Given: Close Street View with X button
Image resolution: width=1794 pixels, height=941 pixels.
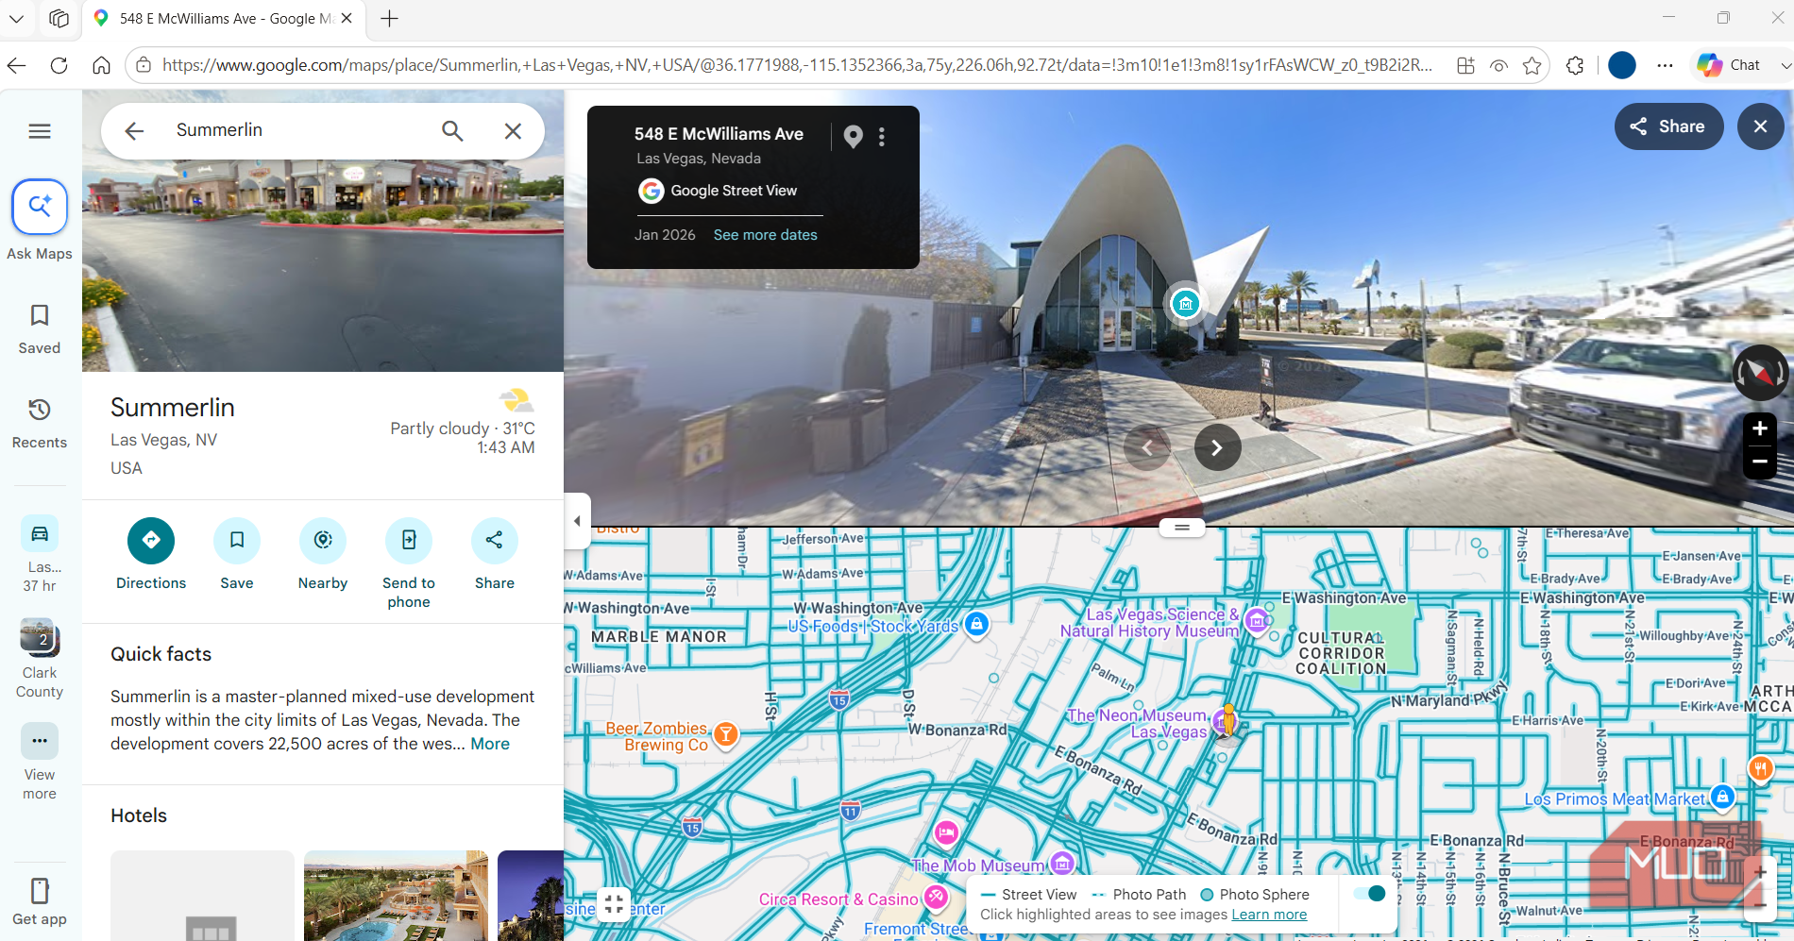Looking at the screenshot, I should (x=1760, y=126).
